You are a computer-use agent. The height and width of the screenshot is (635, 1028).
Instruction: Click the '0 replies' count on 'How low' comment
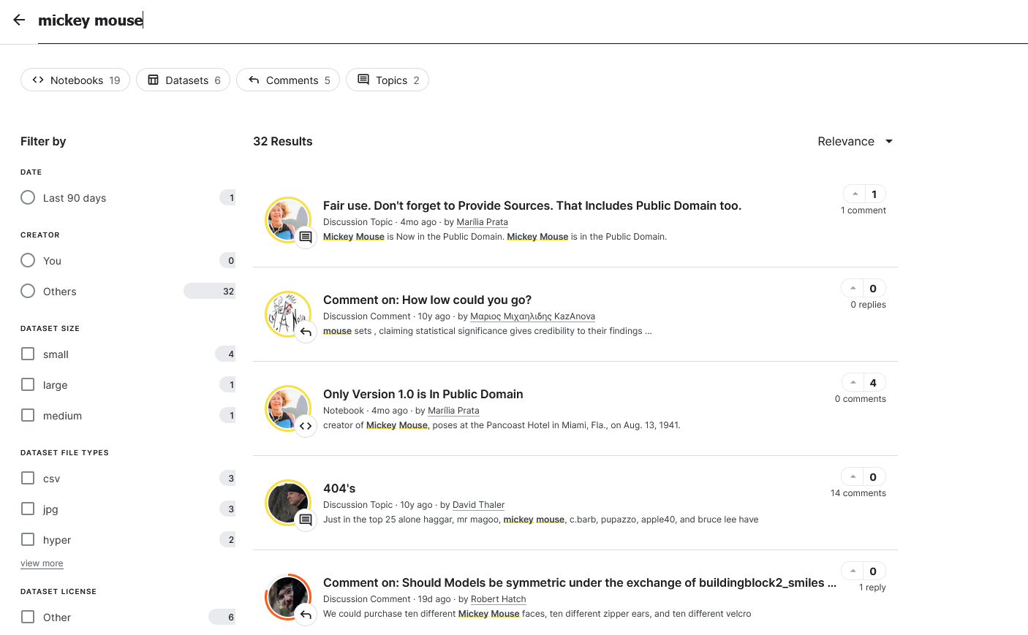[868, 305]
